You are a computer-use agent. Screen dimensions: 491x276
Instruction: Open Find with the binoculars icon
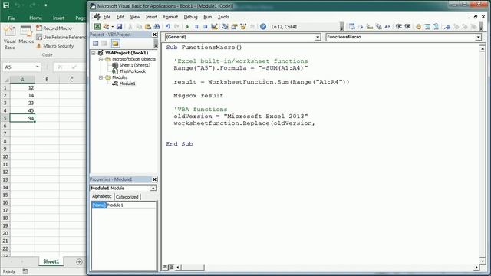pyautogui.click(x=157, y=27)
